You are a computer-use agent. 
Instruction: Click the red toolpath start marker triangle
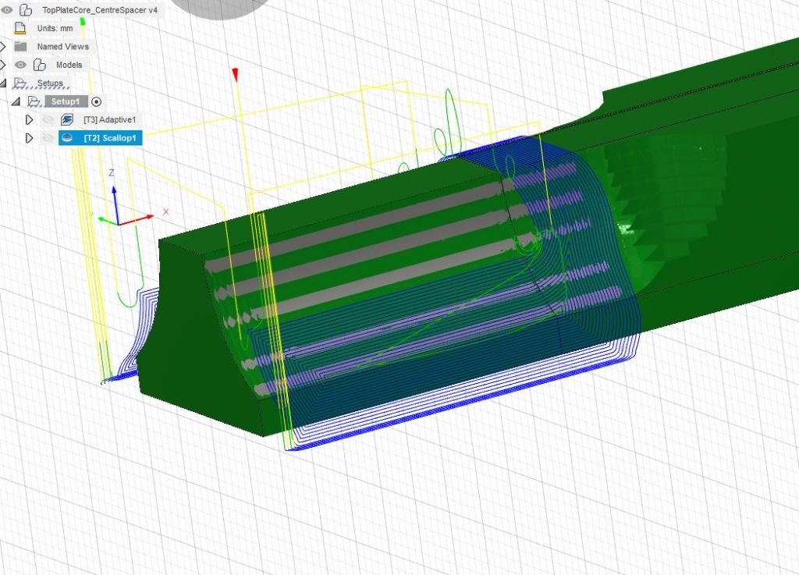click(235, 75)
